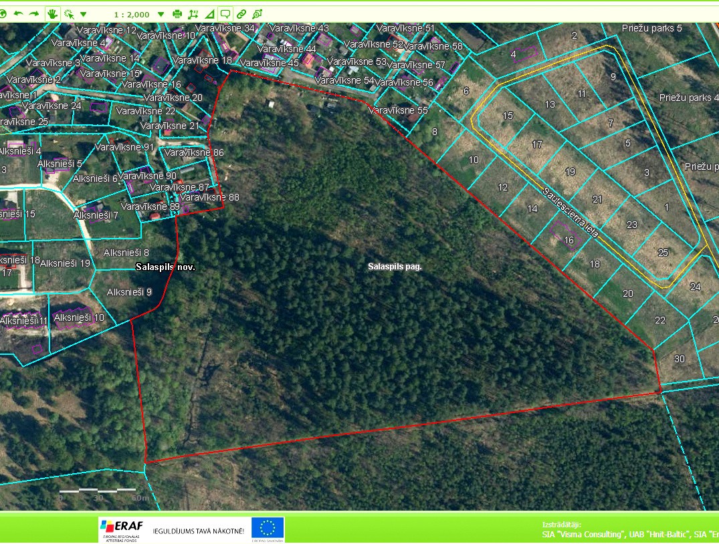Go forward to next map view
This screenshot has width=719, height=544.
coord(34,13)
